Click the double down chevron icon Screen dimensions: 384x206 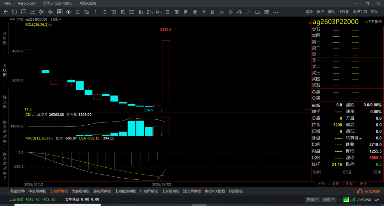(x=231, y=12)
